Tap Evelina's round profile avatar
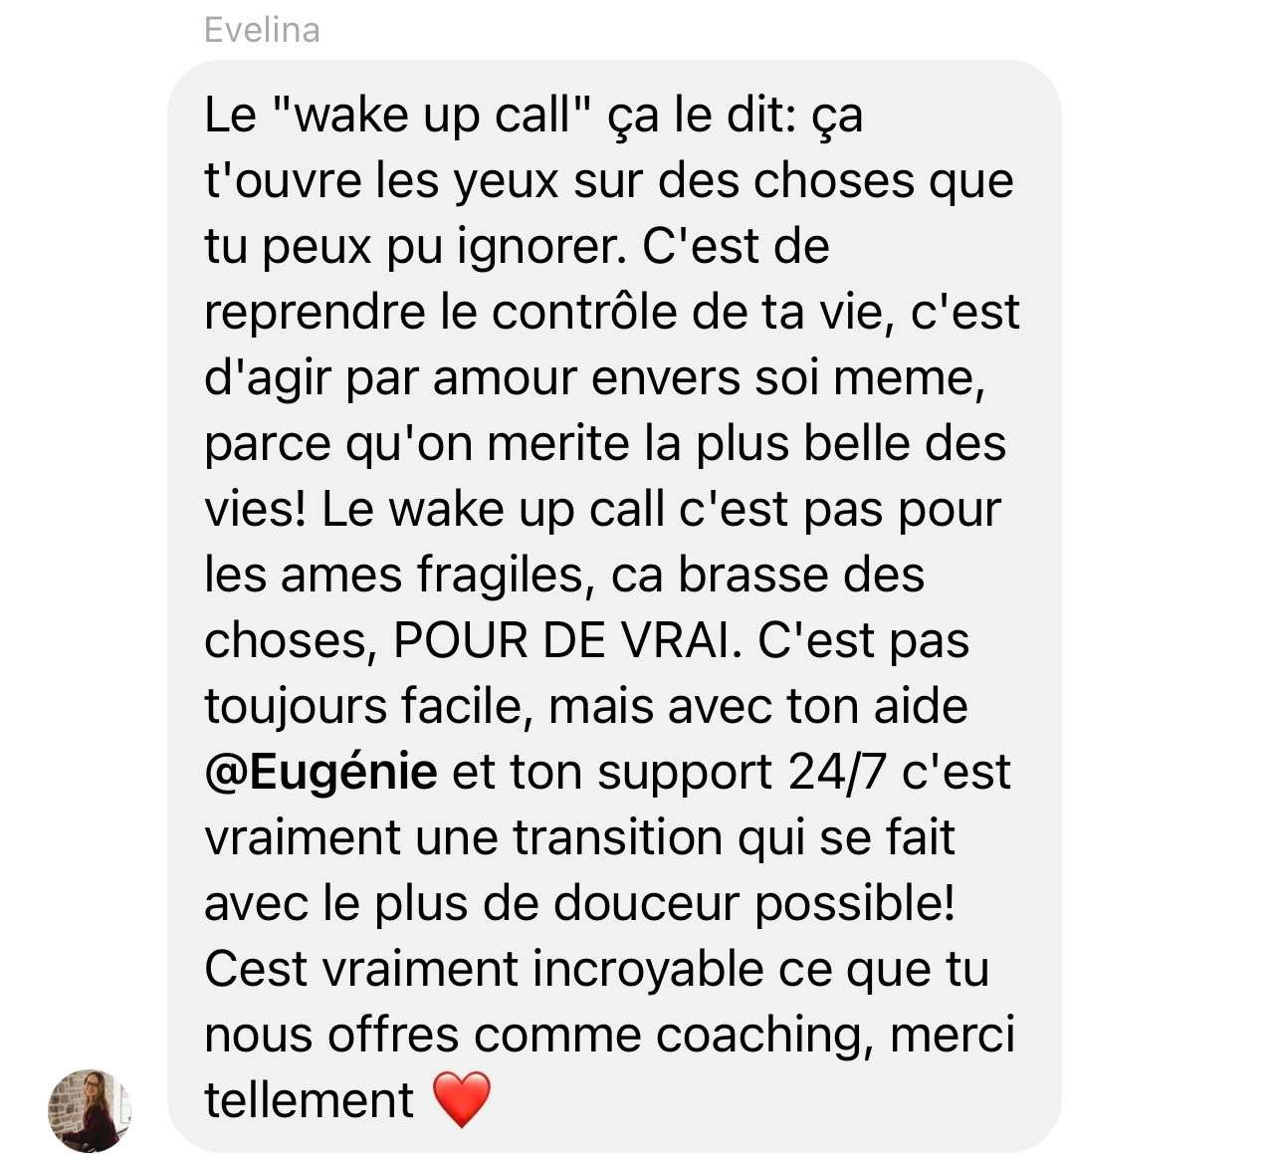Viewport: 1278px width, 1161px height. pos(90,1110)
